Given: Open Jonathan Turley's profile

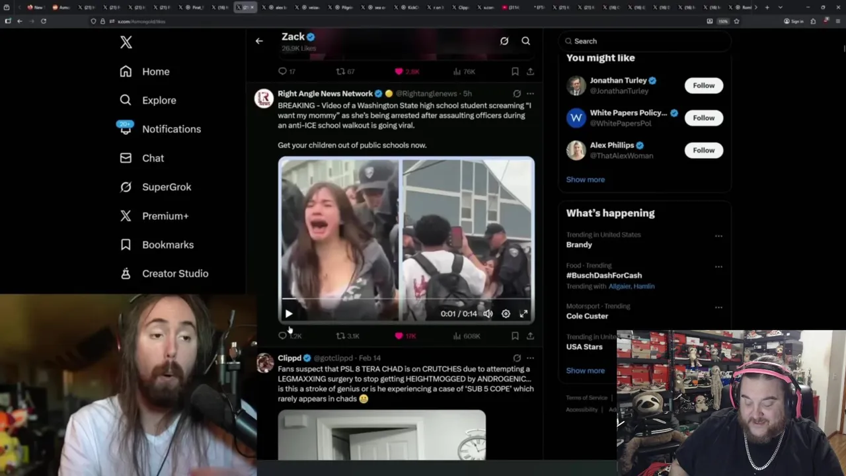Looking at the screenshot, I should [x=618, y=81].
